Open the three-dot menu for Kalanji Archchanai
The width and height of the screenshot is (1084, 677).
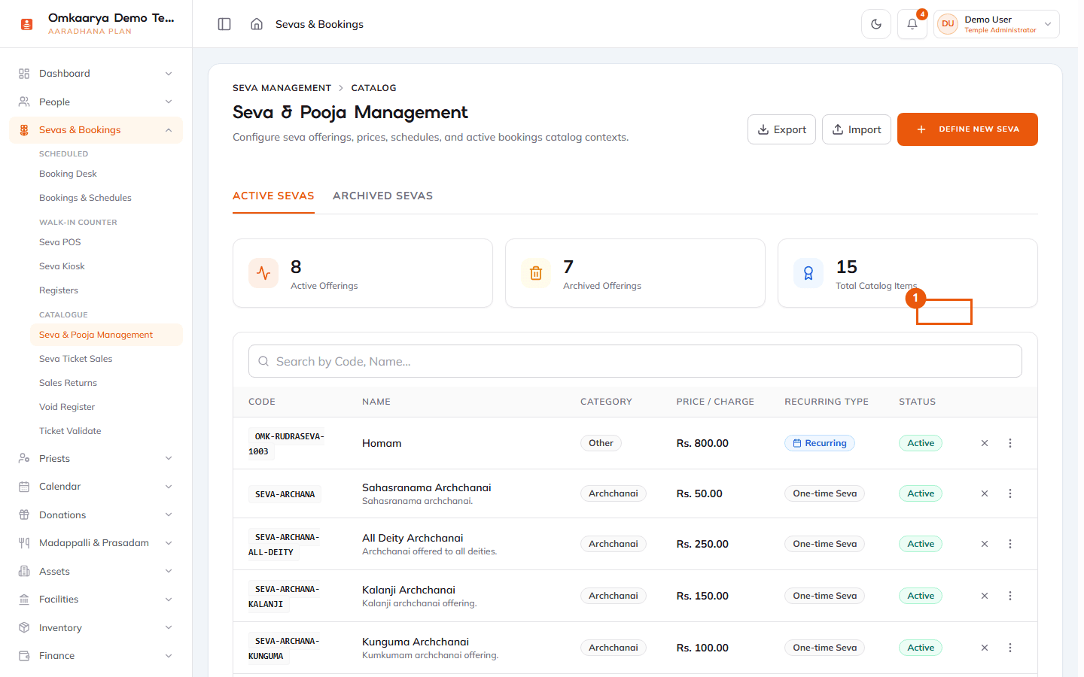coord(1010,596)
